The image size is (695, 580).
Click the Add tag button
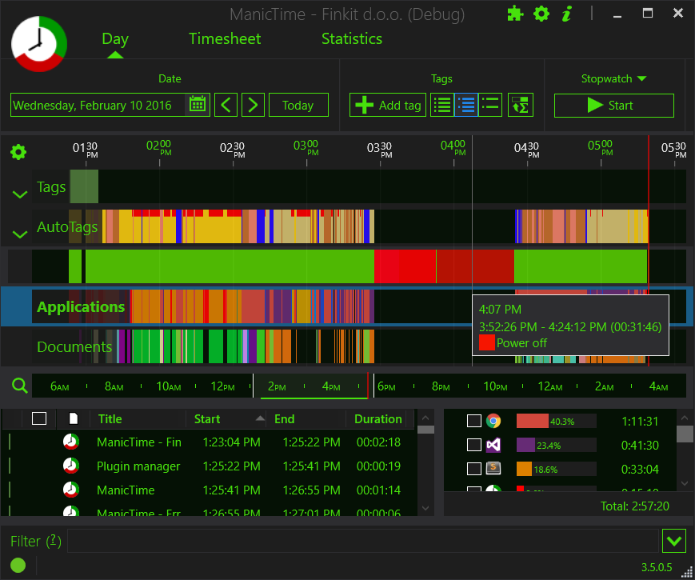pyautogui.click(x=388, y=105)
